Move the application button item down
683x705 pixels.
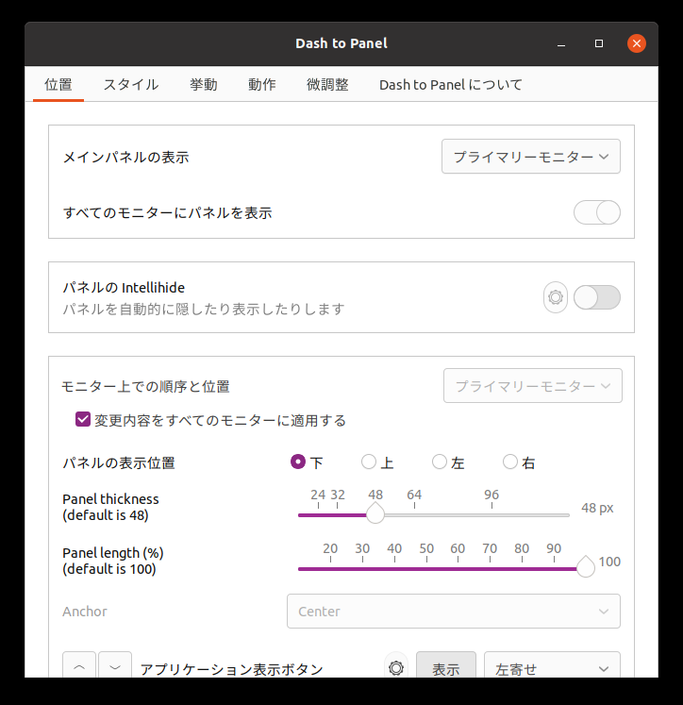tap(115, 666)
